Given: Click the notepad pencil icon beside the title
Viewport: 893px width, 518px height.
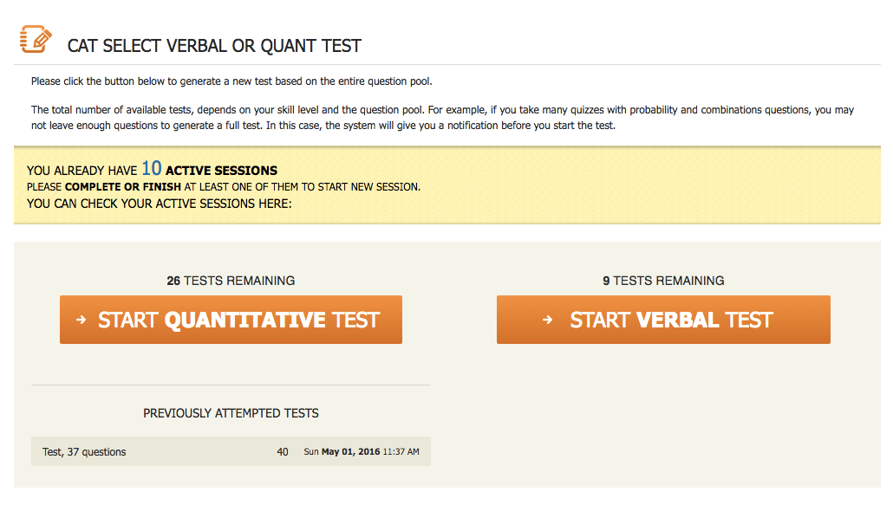Looking at the screenshot, I should pos(36,39).
